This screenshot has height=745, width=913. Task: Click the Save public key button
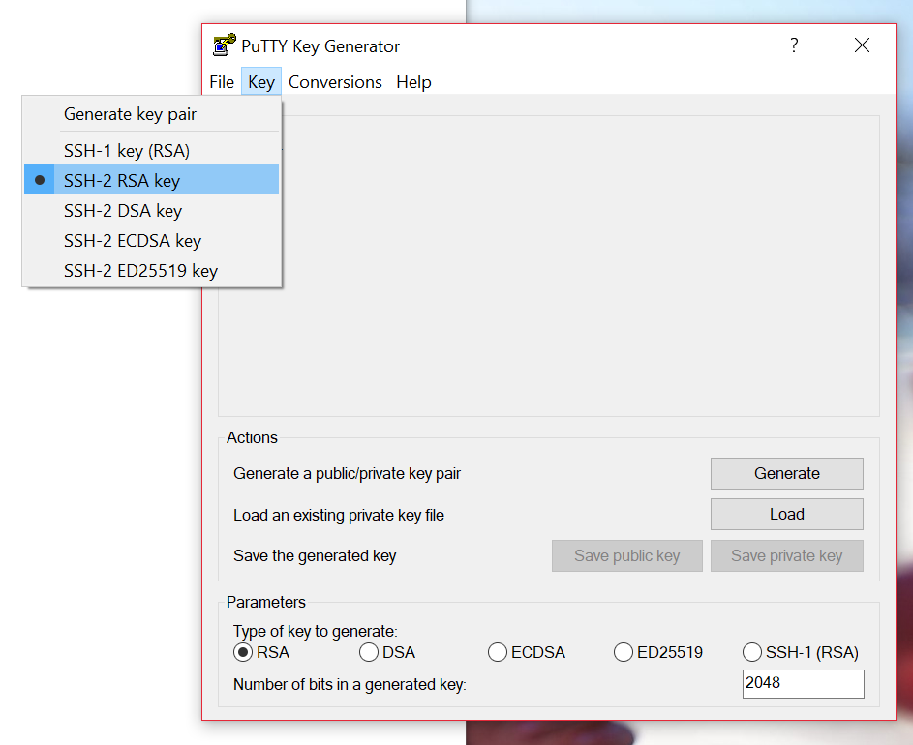(x=627, y=555)
